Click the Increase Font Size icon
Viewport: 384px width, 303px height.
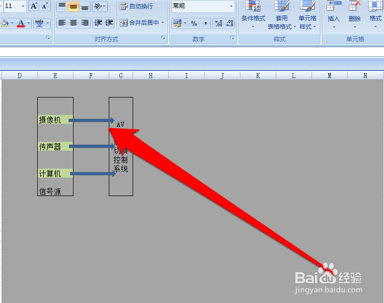coord(34,6)
